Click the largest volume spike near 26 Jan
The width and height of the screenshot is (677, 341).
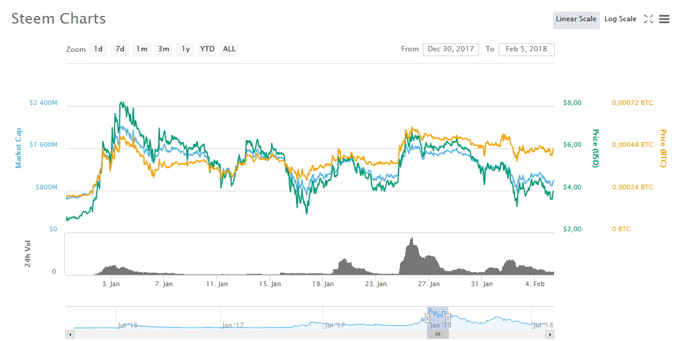[x=412, y=254]
